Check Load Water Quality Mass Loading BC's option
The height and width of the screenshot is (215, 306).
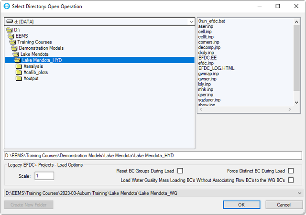click(291, 180)
